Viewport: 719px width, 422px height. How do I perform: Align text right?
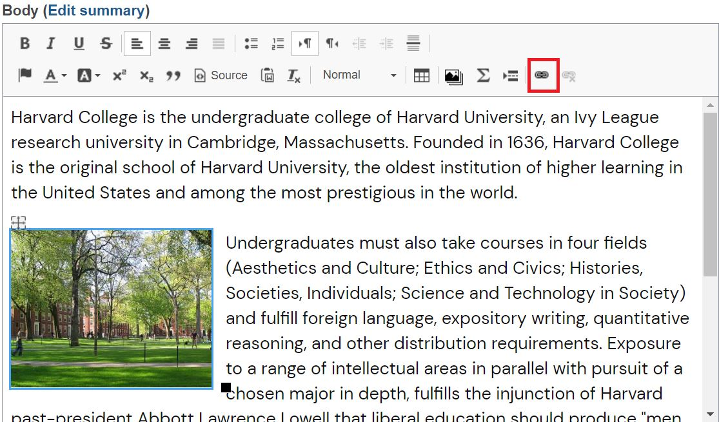coord(192,44)
